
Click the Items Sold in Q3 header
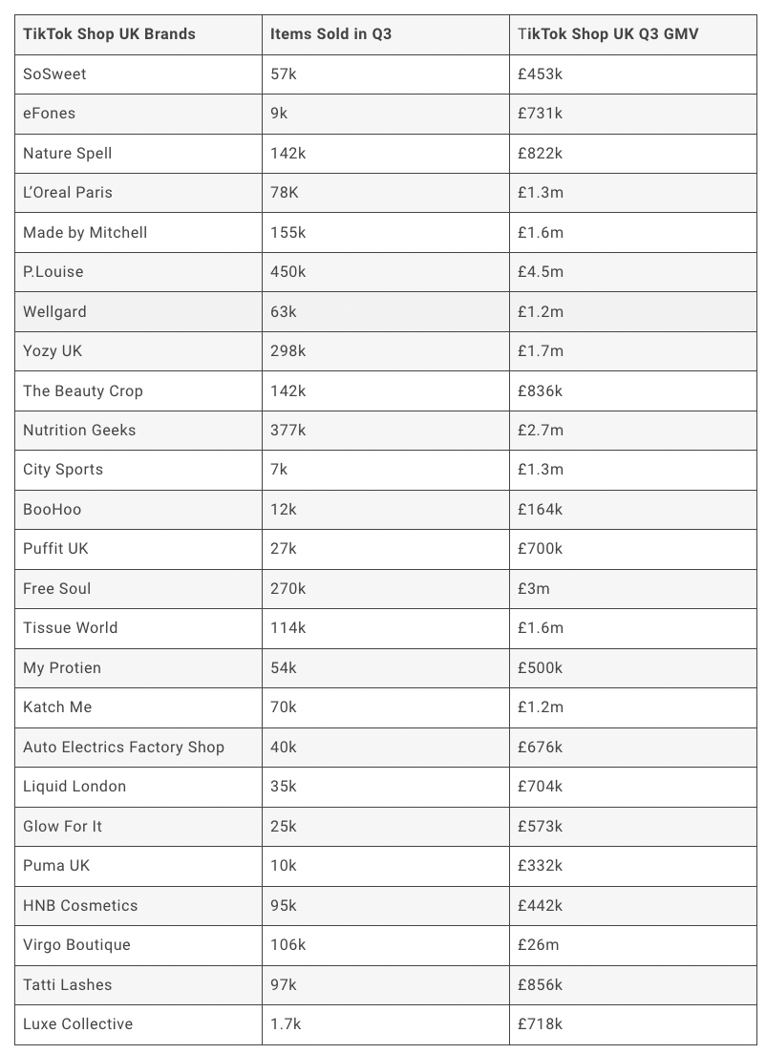[330, 34]
